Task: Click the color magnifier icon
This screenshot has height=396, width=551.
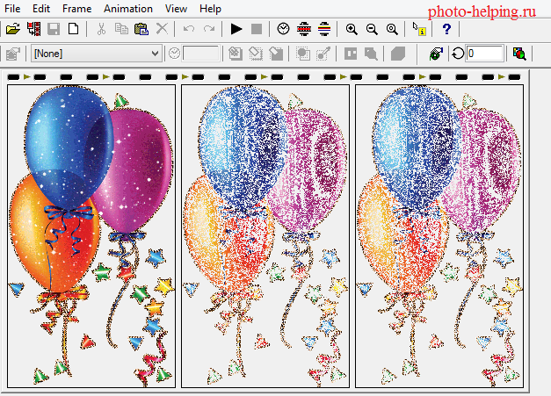Action: (519, 54)
